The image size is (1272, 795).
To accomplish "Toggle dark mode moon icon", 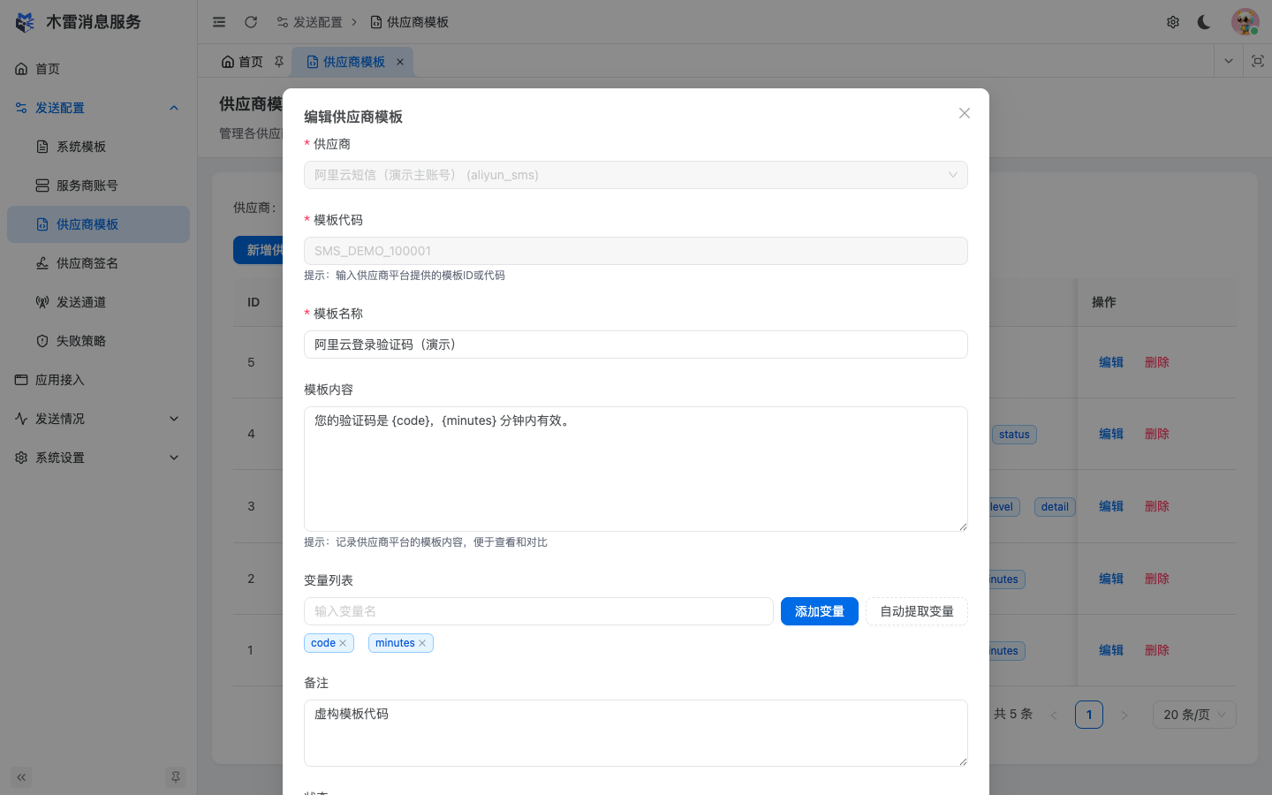I will tap(1204, 22).
